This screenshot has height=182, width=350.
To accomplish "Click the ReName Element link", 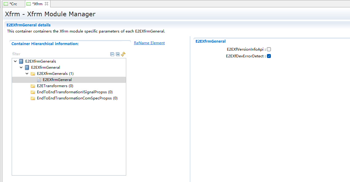I will [x=149, y=43].
